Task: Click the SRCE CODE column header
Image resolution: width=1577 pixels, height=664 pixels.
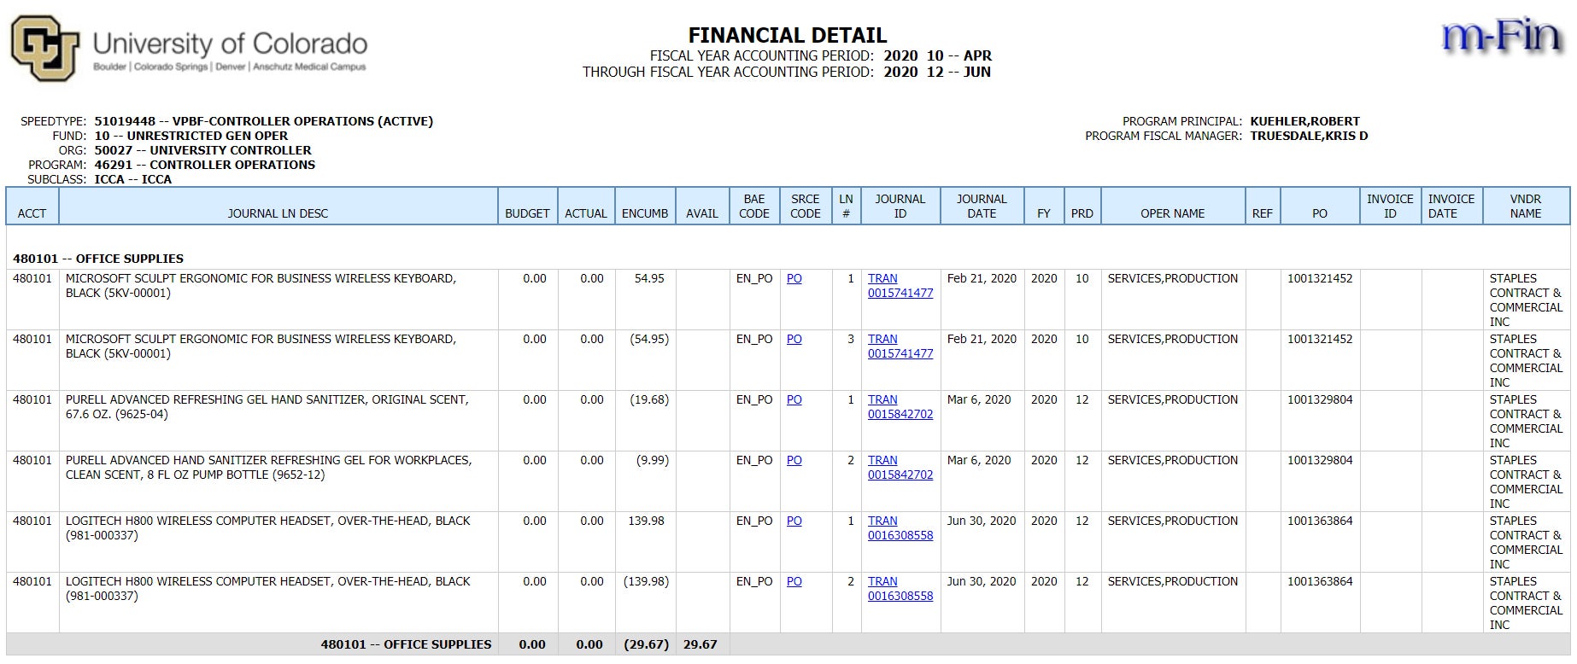Action: tap(805, 206)
